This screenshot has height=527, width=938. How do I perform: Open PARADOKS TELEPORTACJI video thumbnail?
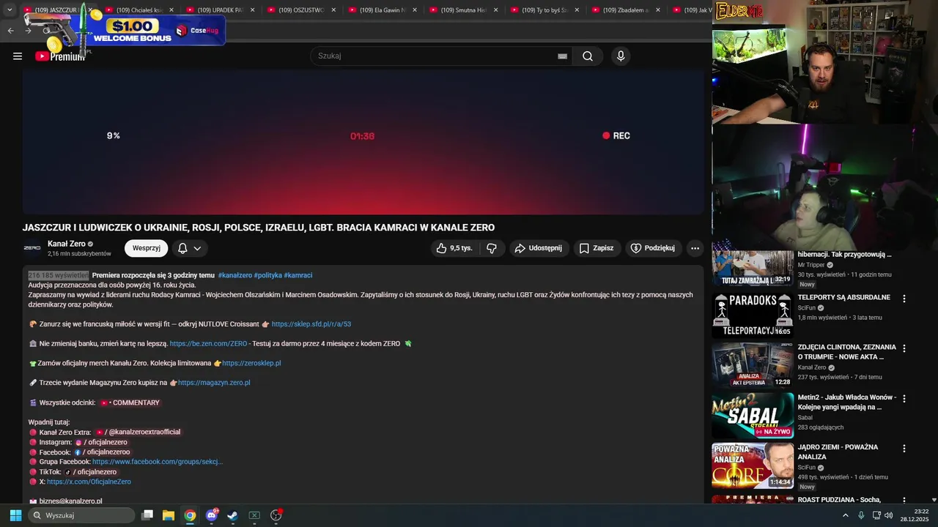pyautogui.click(x=753, y=315)
